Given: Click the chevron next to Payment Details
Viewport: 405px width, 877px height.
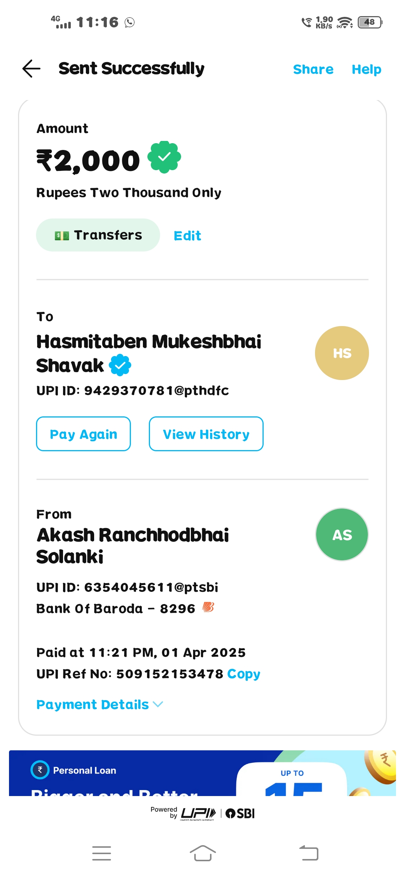Looking at the screenshot, I should [x=158, y=704].
